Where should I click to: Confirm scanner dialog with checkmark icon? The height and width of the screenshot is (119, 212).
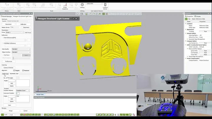(x=73, y=19)
